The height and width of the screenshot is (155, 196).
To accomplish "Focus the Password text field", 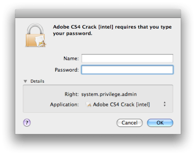I will 127,70.
